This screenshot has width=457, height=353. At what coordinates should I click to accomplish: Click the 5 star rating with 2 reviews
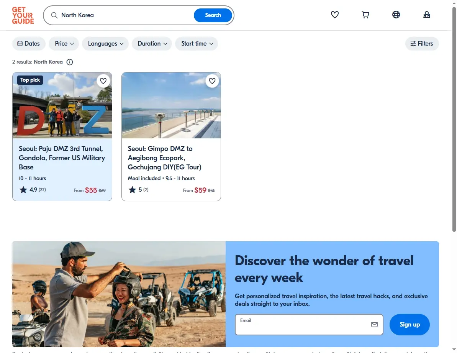tap(138, 190)
